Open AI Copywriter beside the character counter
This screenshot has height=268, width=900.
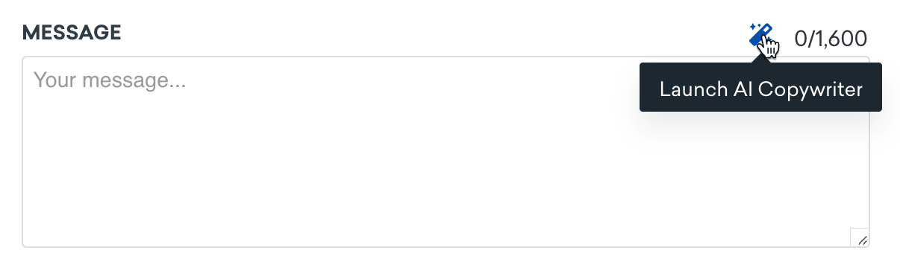point(761,35)
